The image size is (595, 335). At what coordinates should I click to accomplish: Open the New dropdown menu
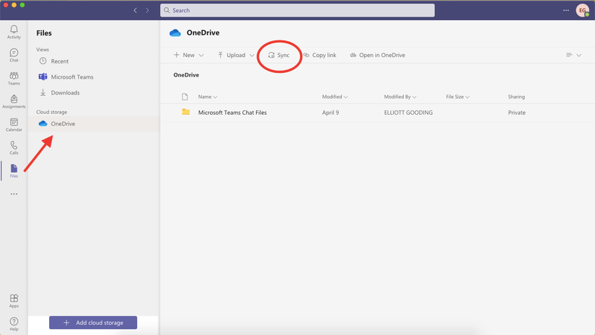188,55
